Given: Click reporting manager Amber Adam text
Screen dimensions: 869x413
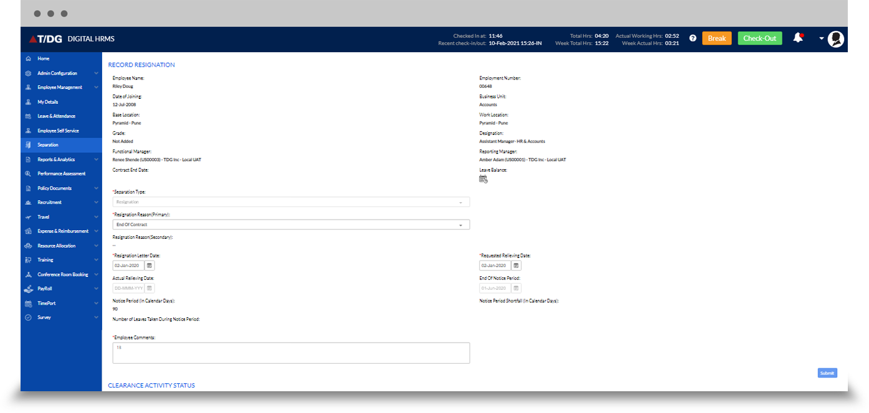Looking at the screenshot, I should [523, 160].
